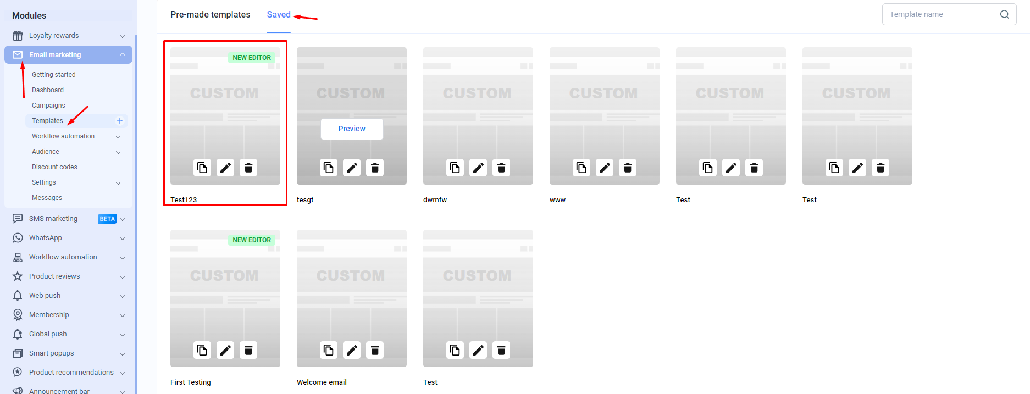The width and height of the screenshot is (1030, 394).
Task: Open Discount codes
Action: 54,167
